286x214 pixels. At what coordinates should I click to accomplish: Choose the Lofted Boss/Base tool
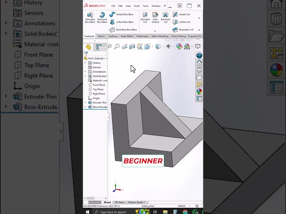pos(122,22)
